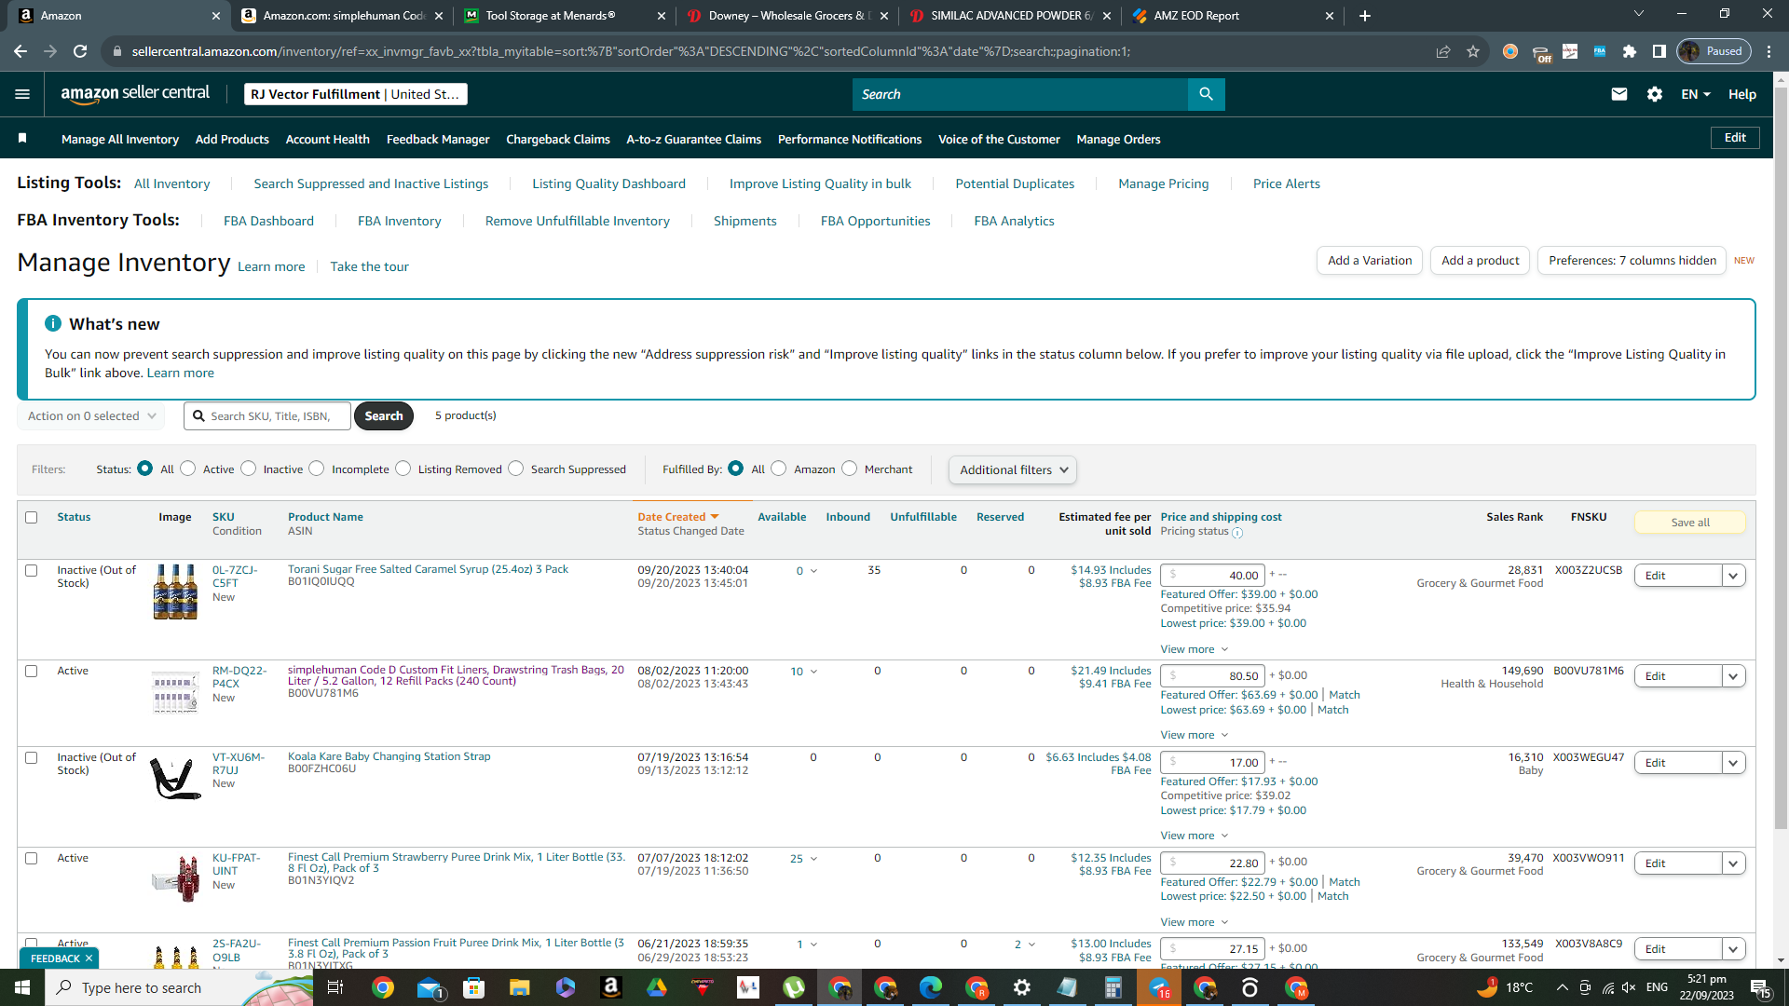Expand the Additional filters dropdown
The height and width of the screenshot is (1006, 1789).
tap(1013, 469)
